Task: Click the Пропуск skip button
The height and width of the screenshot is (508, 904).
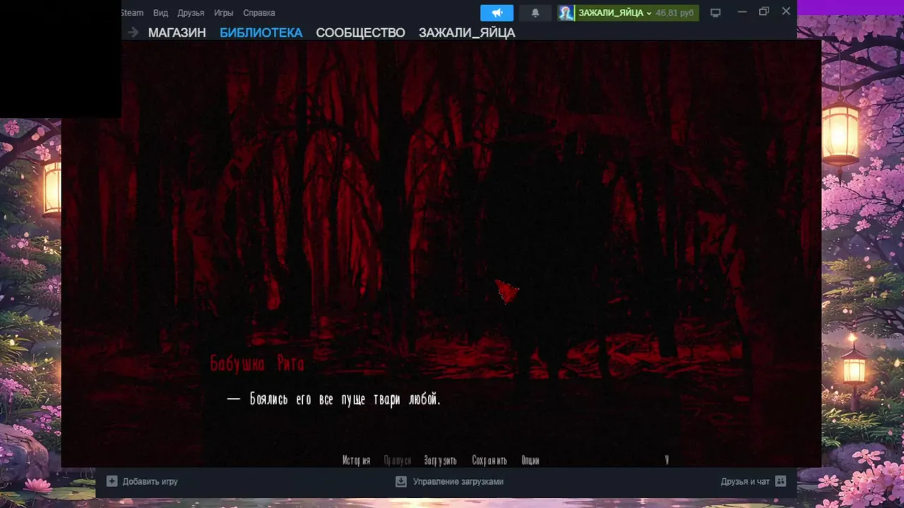Action: pos(397,460)
